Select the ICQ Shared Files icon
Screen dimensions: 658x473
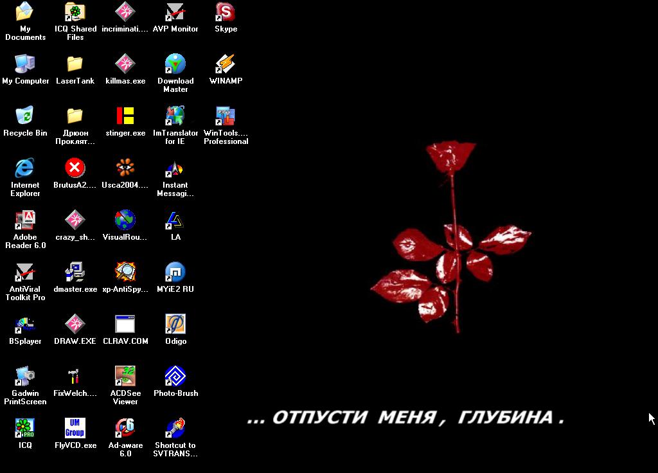coord(75,12)
